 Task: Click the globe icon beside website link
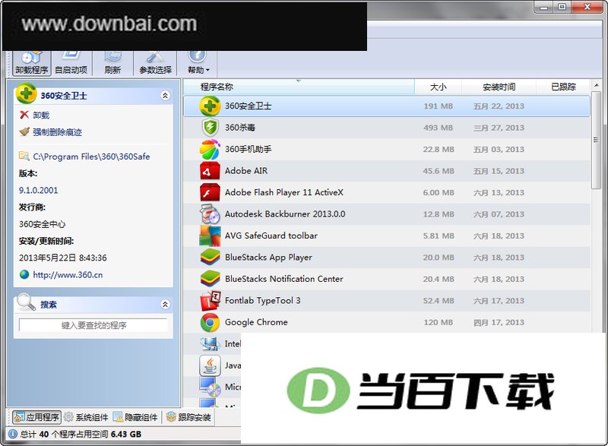[x=24, y=275]
